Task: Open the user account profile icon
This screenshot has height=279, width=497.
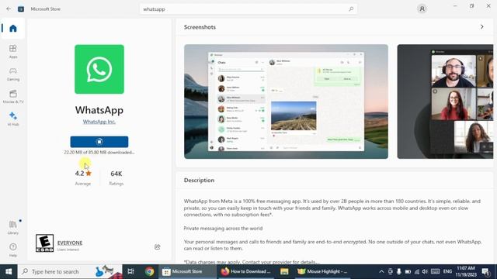Action: click(x=422, y=9)
